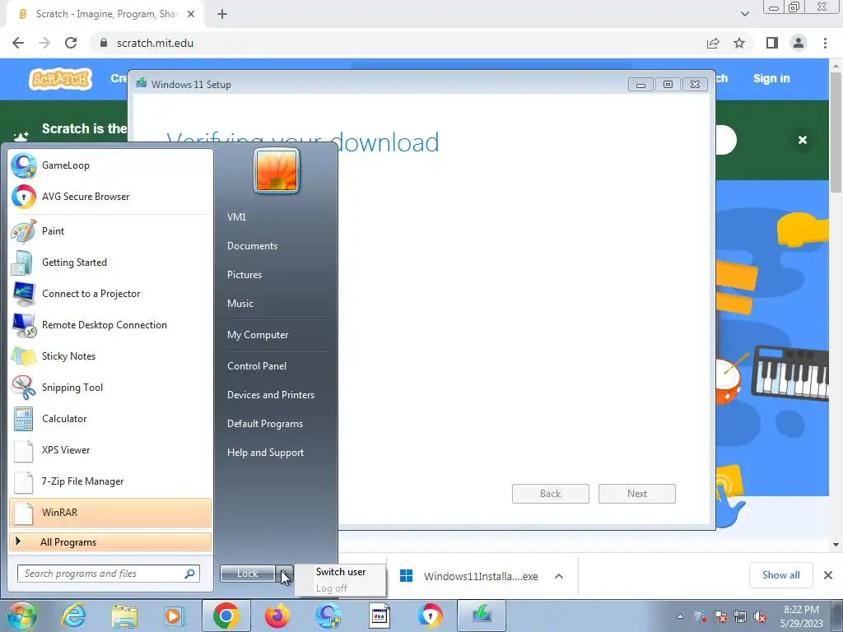Click the network tray icon

740,616
